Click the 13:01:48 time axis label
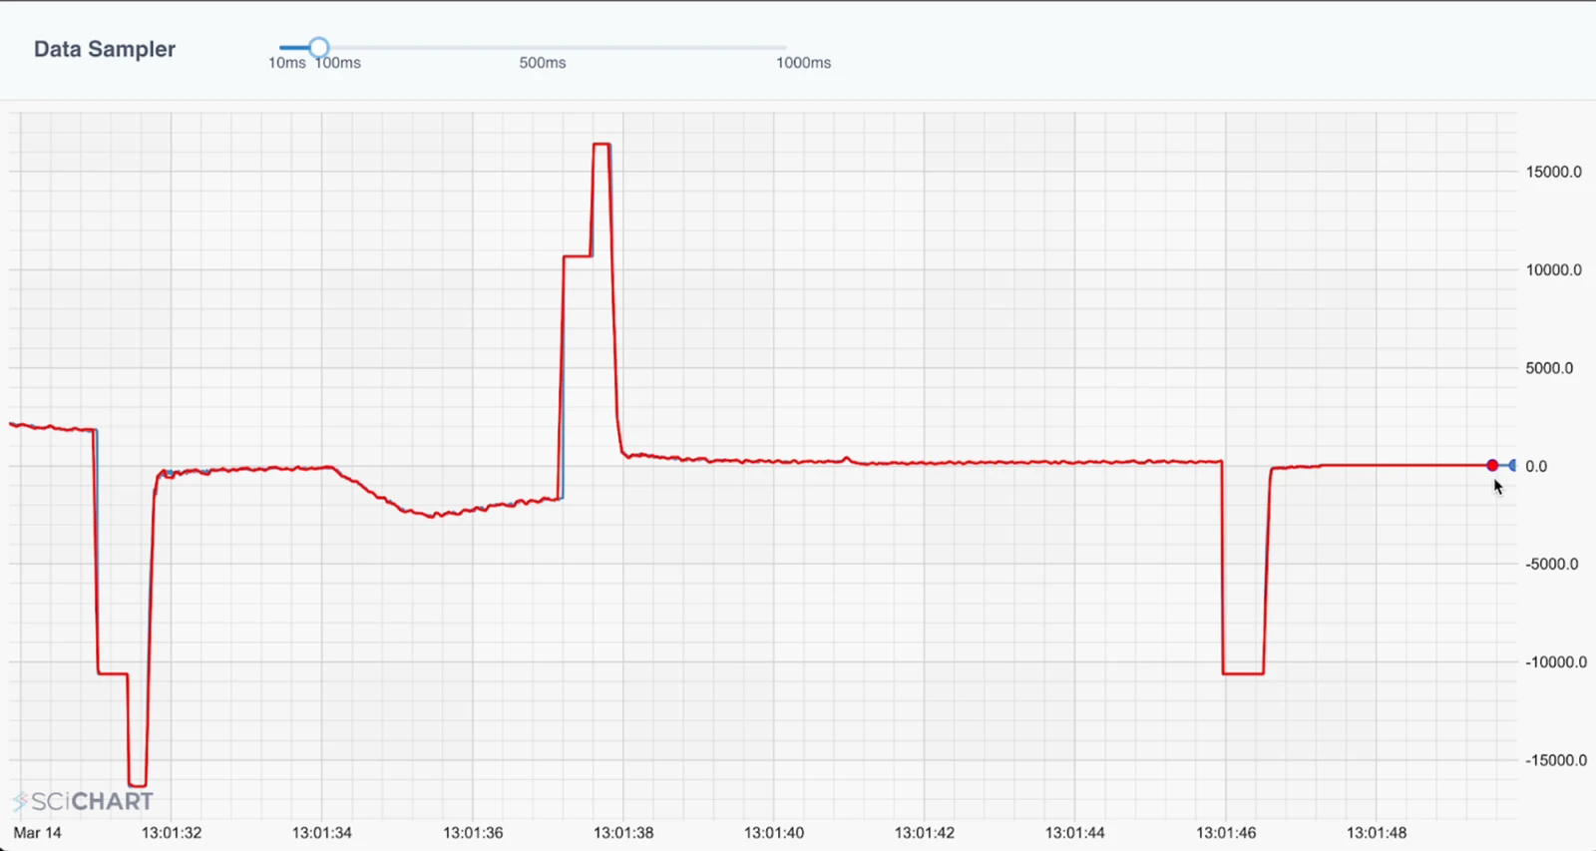Viewport: 1596px width, 851px height. 1377,832
